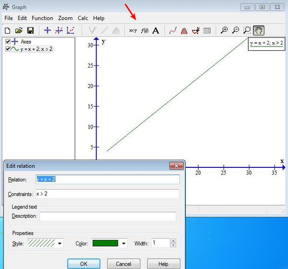Insert relation using the x<y icon
The height and width of the screenshot is (269, 288).
click(x=133, y=31)
